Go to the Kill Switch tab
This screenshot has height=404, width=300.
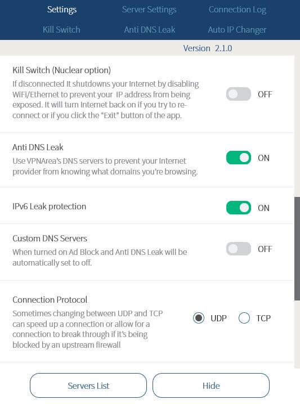click(x=61, y=30)
